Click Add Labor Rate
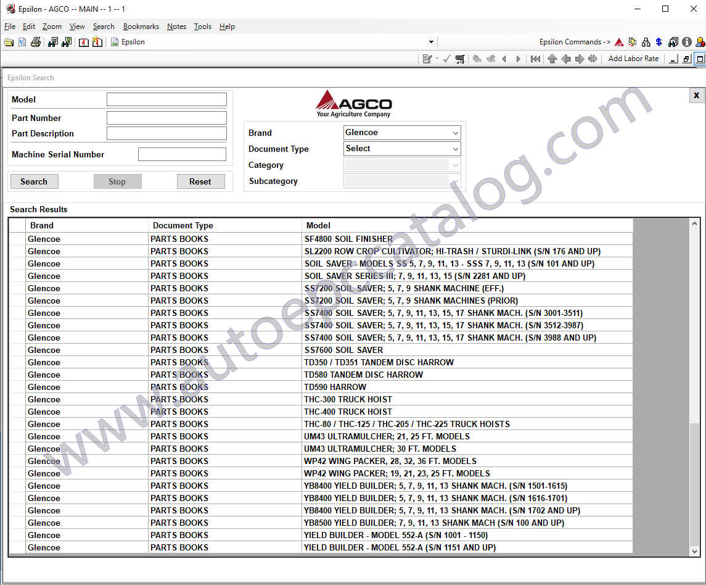Image resolution: width=706 pixels, height=585 pixels. pyautogui.click(x=633, y=59)
